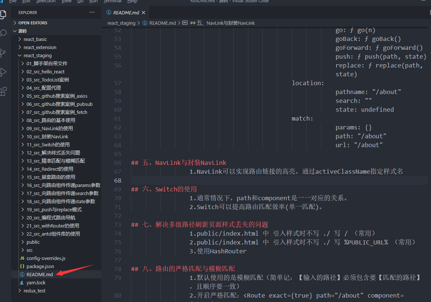Expand folder 15_src_嵌套路由的使用

pos(23,177)
